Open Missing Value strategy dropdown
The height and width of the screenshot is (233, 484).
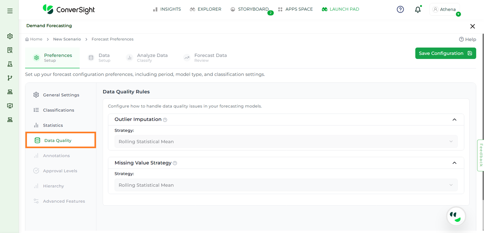[x=286, y=185]
